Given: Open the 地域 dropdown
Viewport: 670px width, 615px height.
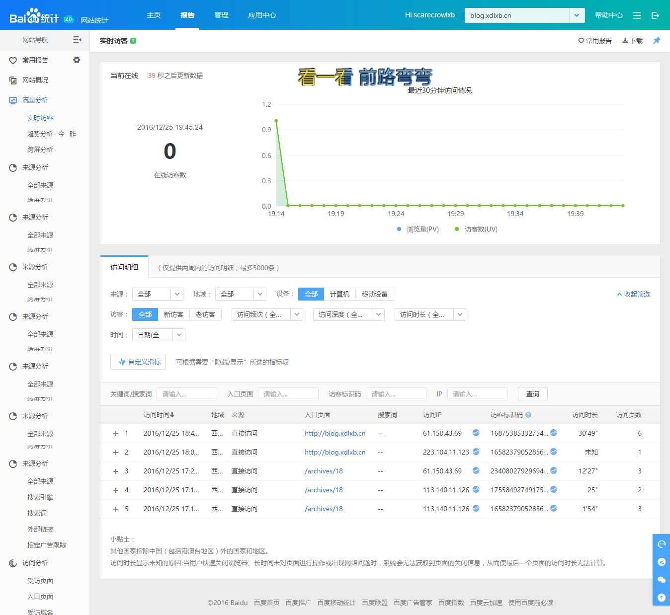Looking at the screenshot, I should pos(241,294).
